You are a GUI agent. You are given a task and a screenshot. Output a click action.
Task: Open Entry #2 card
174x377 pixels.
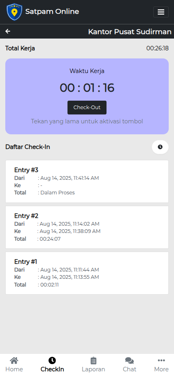pos(87,227)
